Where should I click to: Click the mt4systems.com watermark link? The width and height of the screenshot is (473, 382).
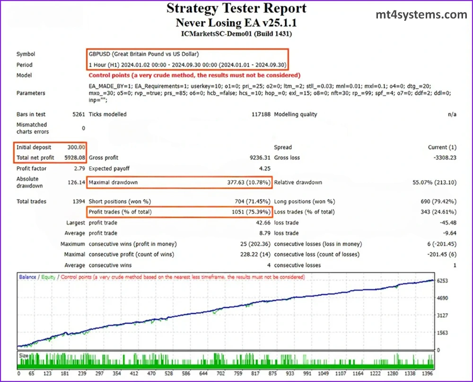click(x=421, y=15)
